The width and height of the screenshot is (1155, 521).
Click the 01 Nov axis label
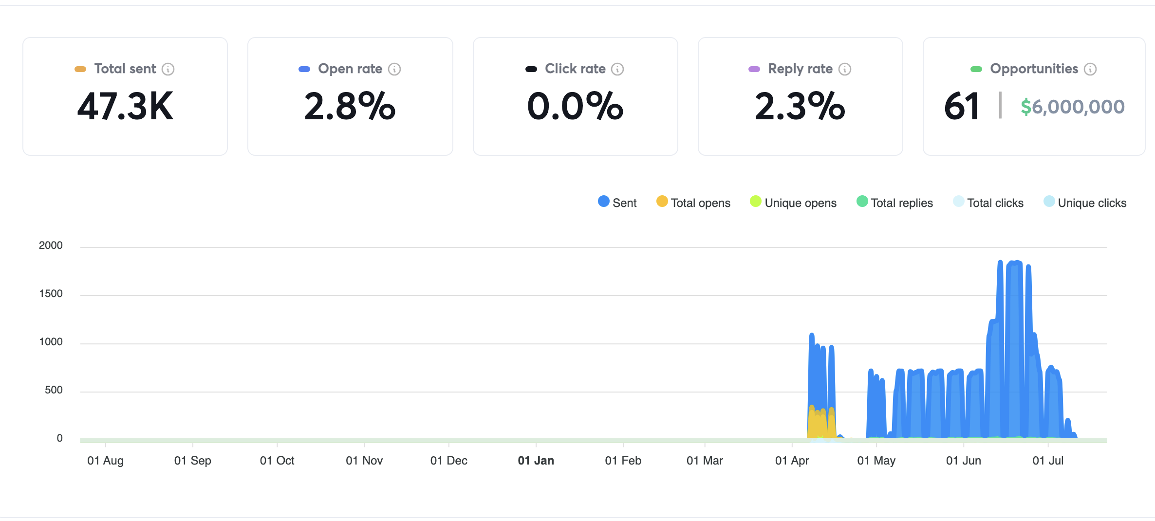pos(364,461)
